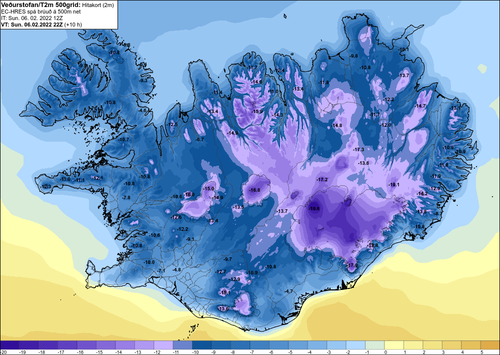Screen dimensions: 500x355
Task: Click the -11.1 temperature label
Action: pos(79,180)
